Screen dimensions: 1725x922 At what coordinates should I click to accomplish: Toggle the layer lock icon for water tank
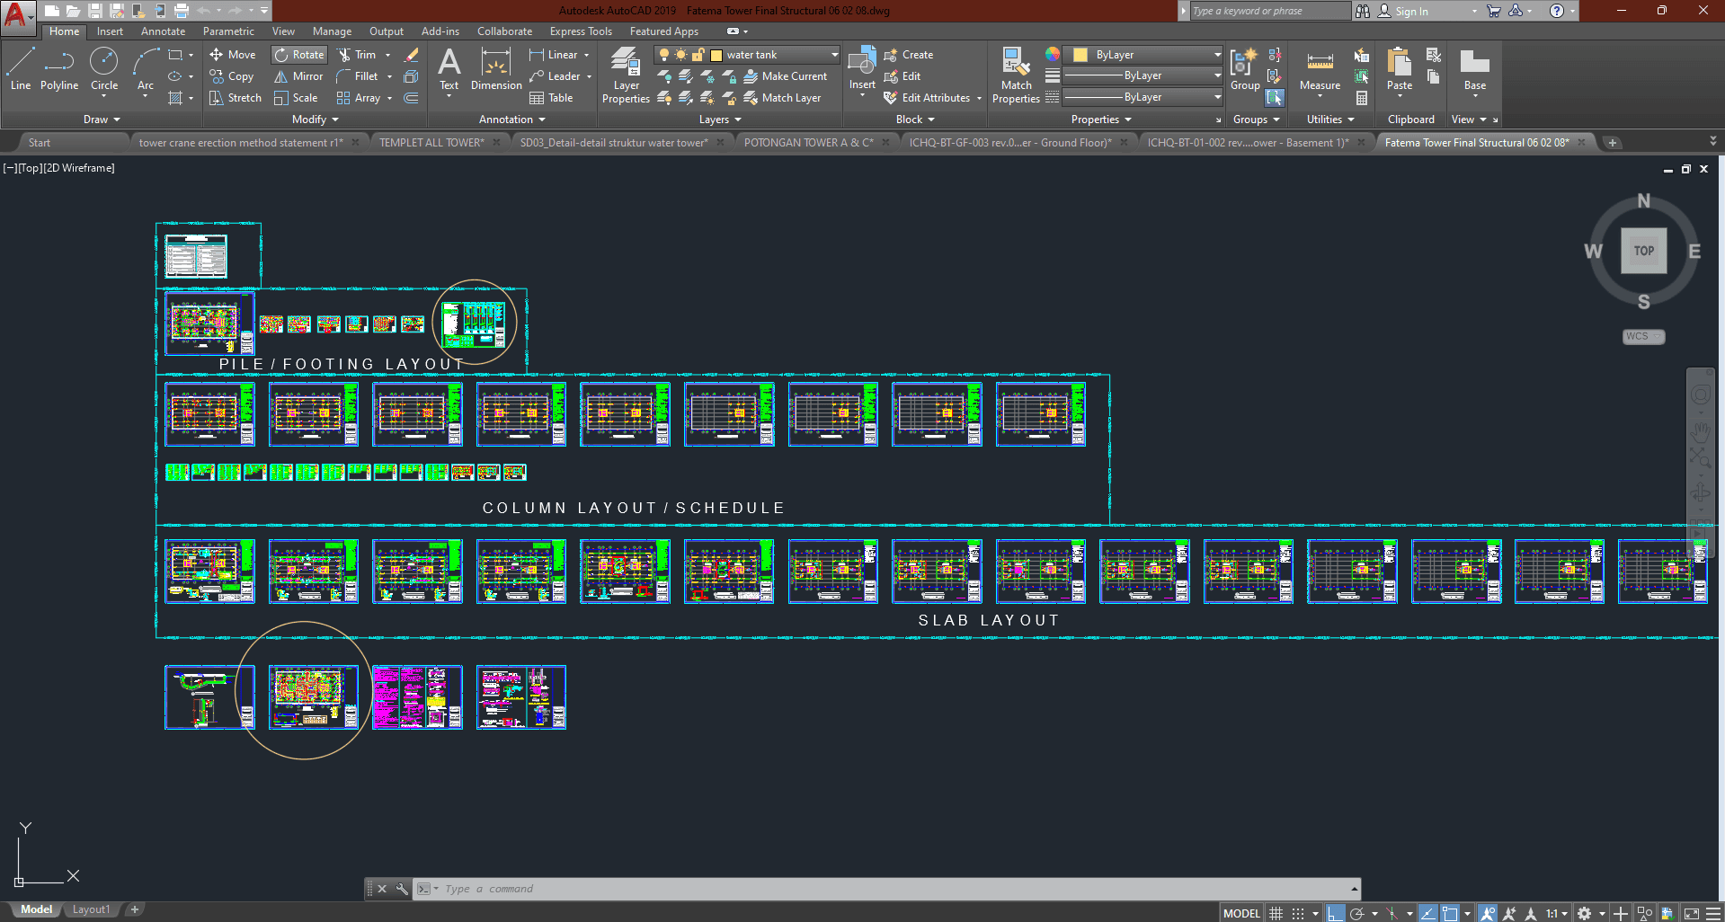(x=698, y=55)
